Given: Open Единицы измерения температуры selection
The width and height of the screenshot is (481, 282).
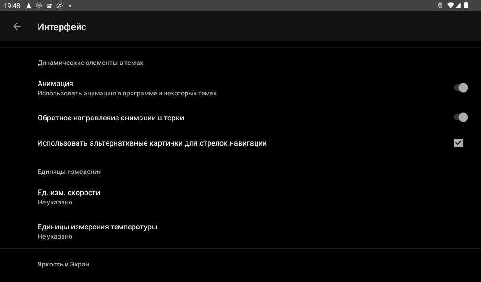Looking at the screenshot, I should coord(240,231).
